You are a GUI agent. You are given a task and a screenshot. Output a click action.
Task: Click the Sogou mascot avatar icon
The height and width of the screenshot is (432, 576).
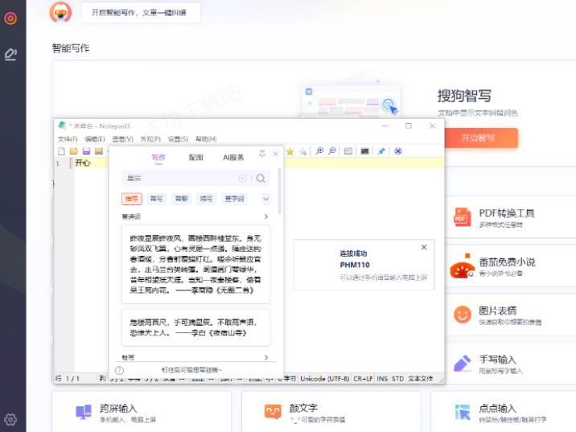tap(60, 12)
